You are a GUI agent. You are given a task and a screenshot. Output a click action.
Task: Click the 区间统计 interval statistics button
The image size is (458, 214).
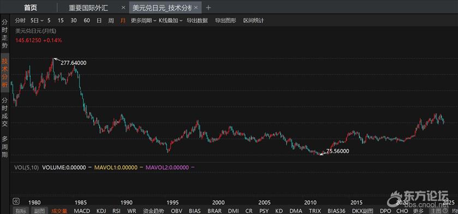(x=253, y=20)
